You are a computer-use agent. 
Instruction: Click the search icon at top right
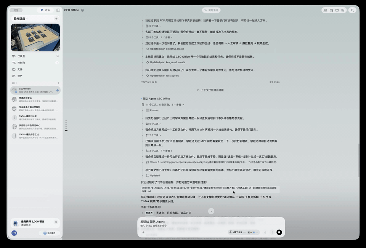click(x=352, y=10)
